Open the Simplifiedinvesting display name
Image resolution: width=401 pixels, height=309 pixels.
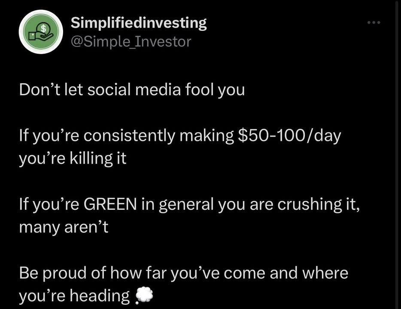[138, 23]
